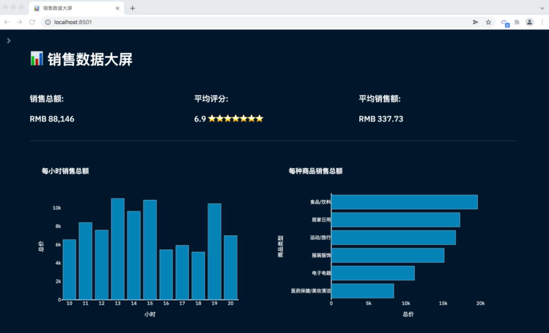Click the 医药保健/美妆清洁 category label

311,291
